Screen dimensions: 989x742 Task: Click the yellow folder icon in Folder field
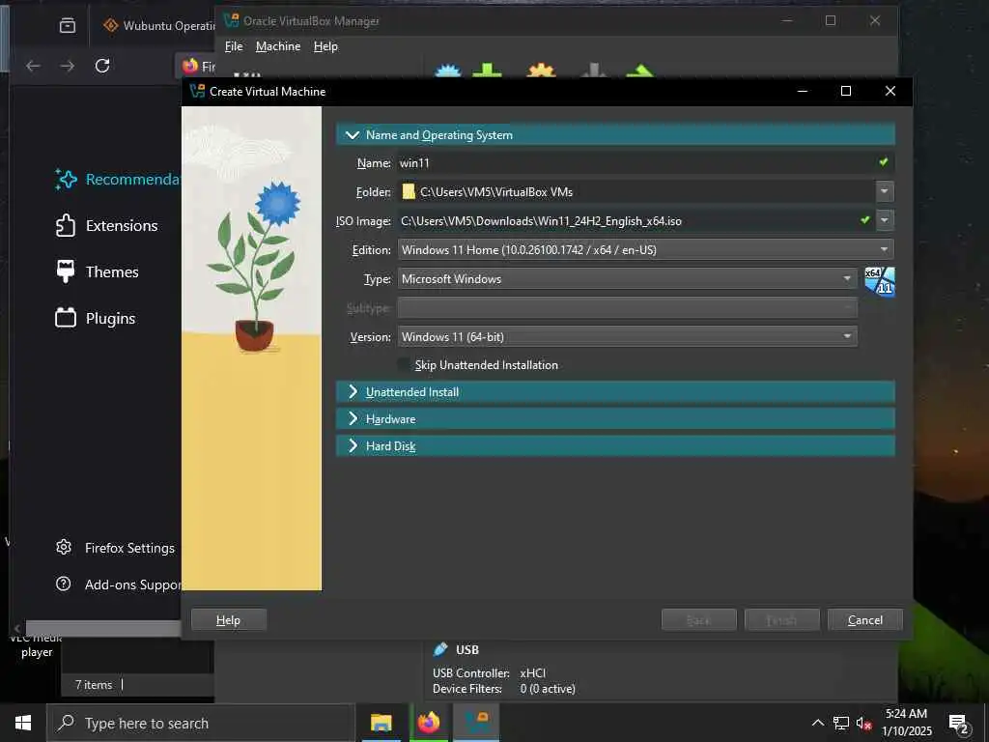409,192
